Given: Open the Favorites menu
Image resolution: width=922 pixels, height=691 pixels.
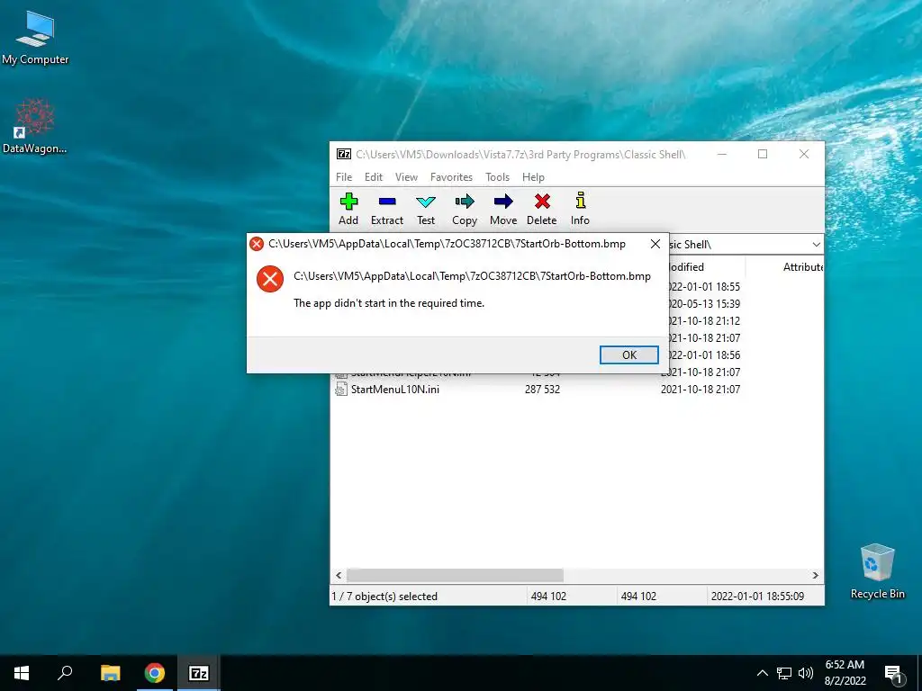Looking at the screenshot, I should 452,177.
